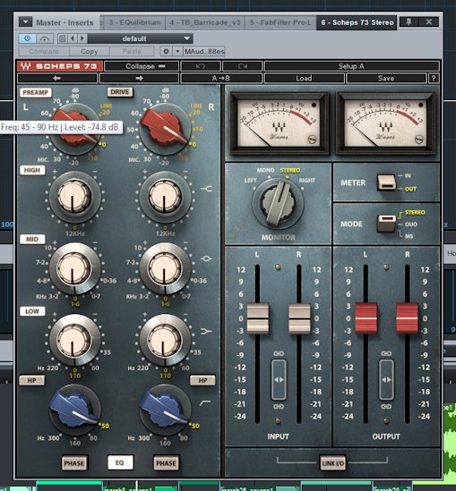
Task: Click the Paste button
Action: click(x=132, y=51)
